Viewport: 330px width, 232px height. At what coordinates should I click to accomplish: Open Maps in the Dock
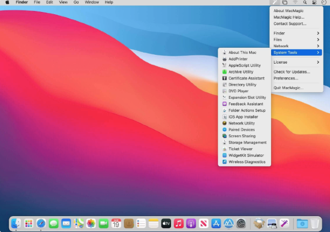pos(79,223)
